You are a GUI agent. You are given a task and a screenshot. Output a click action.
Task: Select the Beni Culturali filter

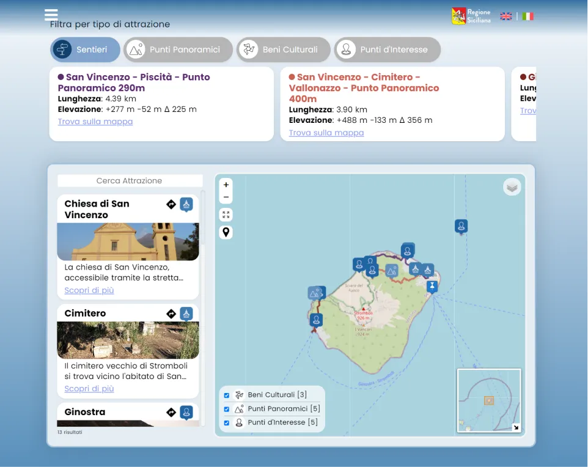pos(284,50)
